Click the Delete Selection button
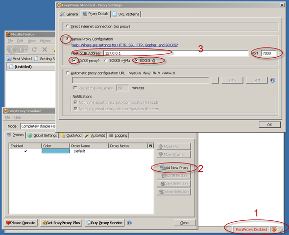Image resolution: width=289 pixels, height=235 pixels. [x=174, y=191]
